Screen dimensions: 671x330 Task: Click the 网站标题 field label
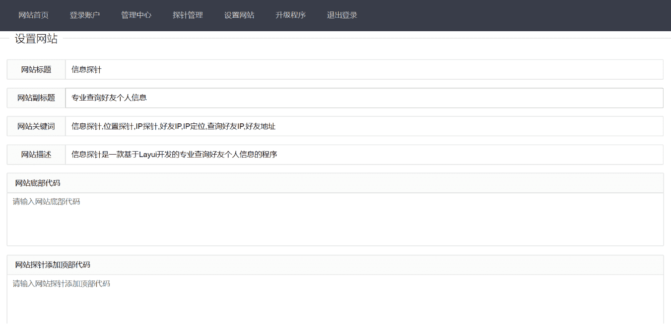coord(35,69)
